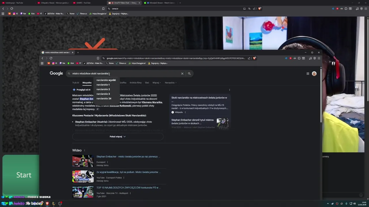Play the Stephan Embacher Eurosport video thumbnail

click(x=83, y=161)
